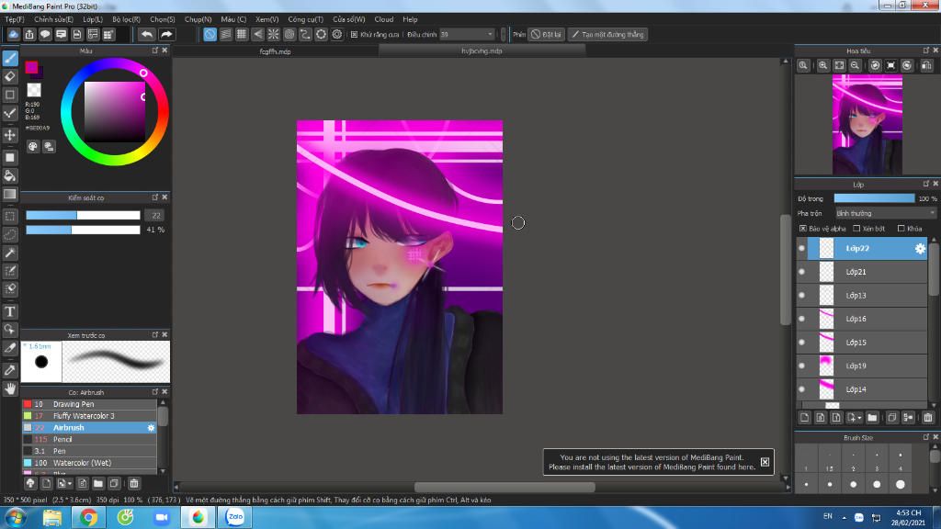The height and width of the screenshot is (529, 941).
Task: Adjust the layer Độ trong opacity slider
Action: (x=874, y=198)
